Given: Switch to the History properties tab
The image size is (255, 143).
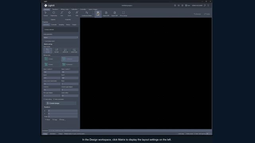Looking at the screenshot, I should [x=68, y=25].
